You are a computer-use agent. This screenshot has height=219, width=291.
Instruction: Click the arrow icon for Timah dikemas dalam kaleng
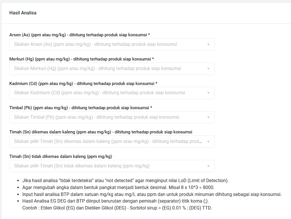[208, 142]
